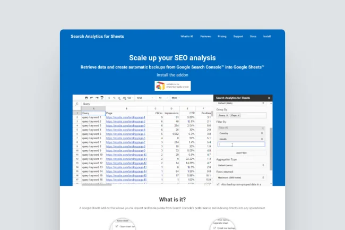Screen dimensions: 345x230
Task: Open the Features nav link
Action: pyautogui.click(x=205, y=37)
